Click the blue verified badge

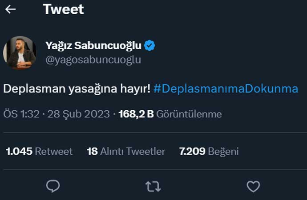point(150,45)
